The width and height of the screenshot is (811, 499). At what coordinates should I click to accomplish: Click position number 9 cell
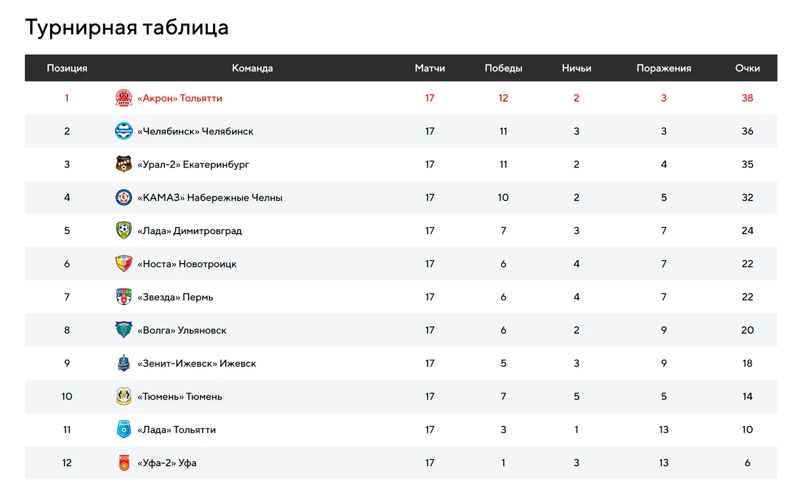(x=67, y=364)
